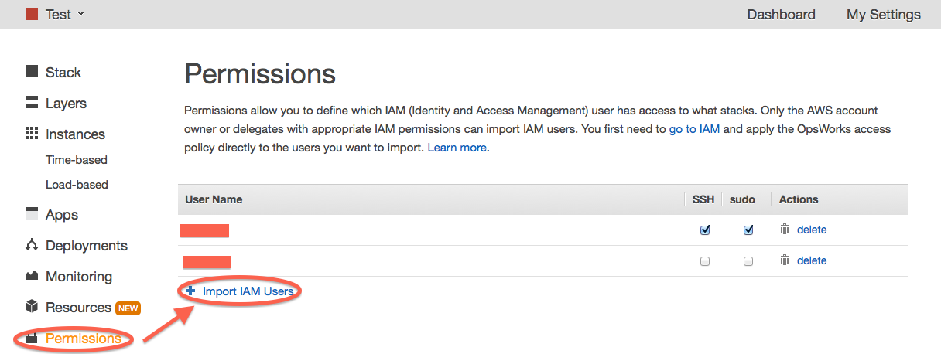Delete the second user via delete link
Screen dimensions: 941x354
coord(812,260)
